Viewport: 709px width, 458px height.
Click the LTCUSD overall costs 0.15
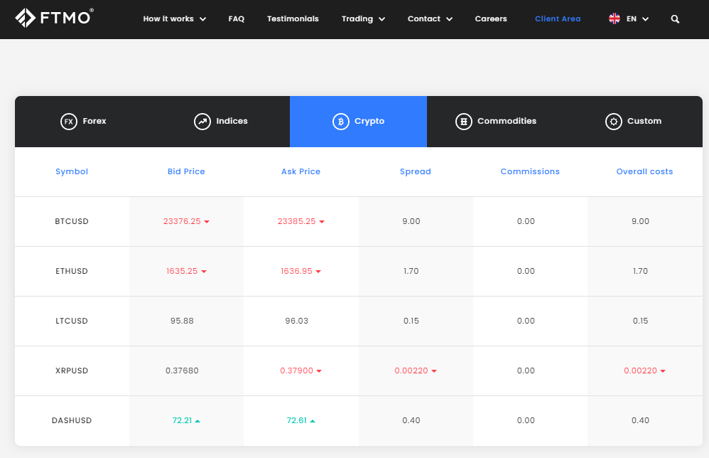point(640,321)
